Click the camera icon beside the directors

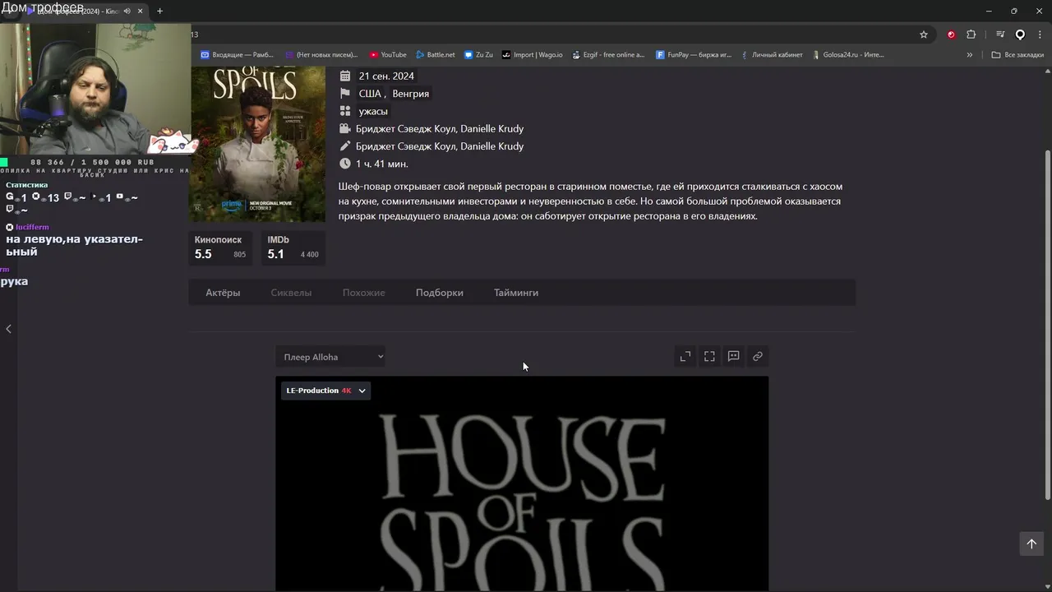pos(345,128)
